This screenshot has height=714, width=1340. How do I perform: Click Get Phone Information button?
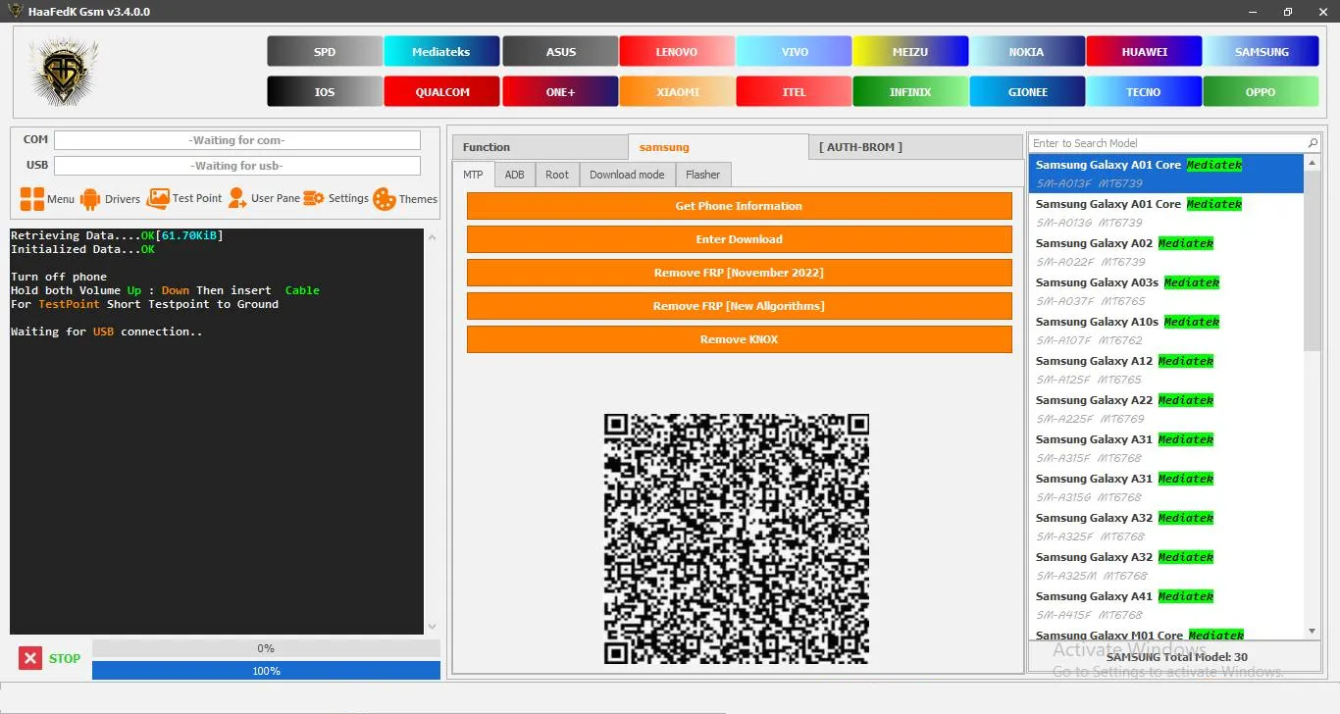pyautogui.click(x=739, y=206)
